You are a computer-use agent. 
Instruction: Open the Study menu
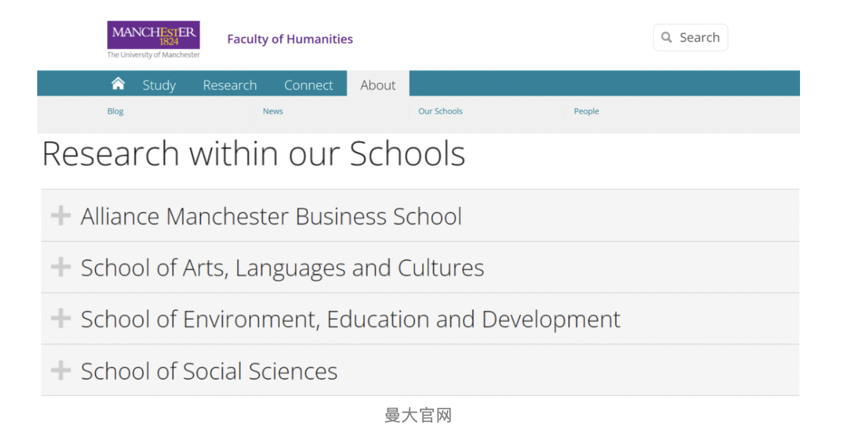point(159,85)
